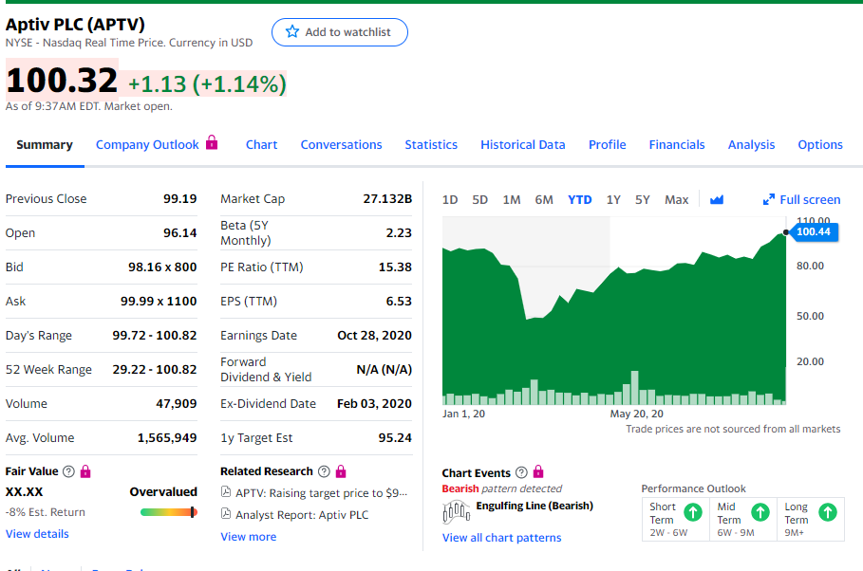The width and height of the screenshot is (863, 571).
Task: Open the Statistics tab
Action: (x=431, y=144)
